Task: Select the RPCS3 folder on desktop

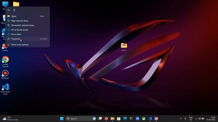Action: click(x=124, y=47)
